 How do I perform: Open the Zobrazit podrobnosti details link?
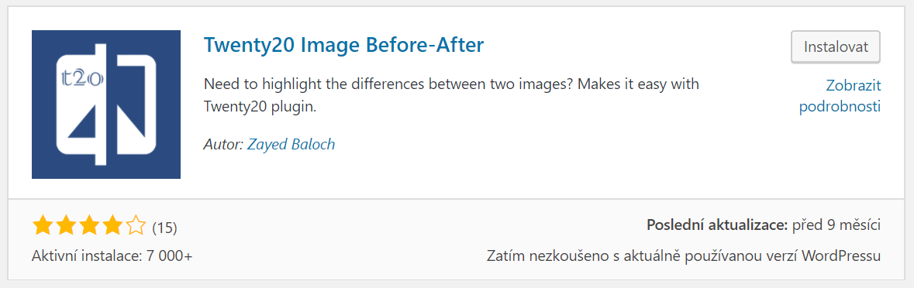(x=840, y=96)
